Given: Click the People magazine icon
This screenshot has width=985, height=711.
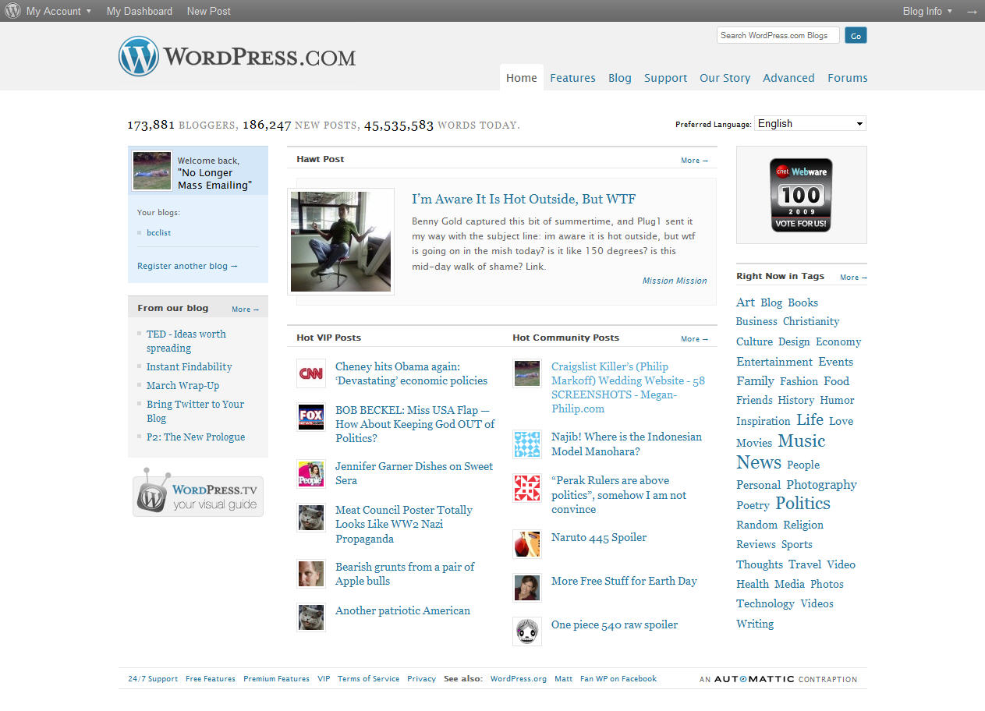Looking at the screenshot, I should (310, 473).
